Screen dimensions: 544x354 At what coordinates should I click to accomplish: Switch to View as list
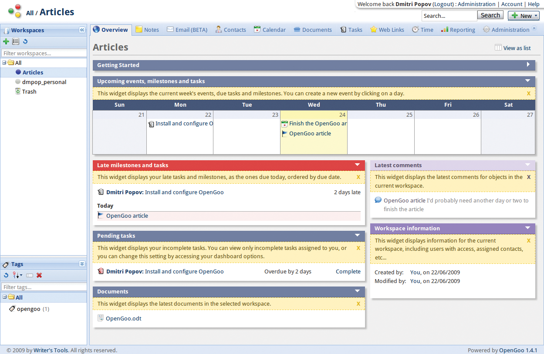click(x=513, y=48)
